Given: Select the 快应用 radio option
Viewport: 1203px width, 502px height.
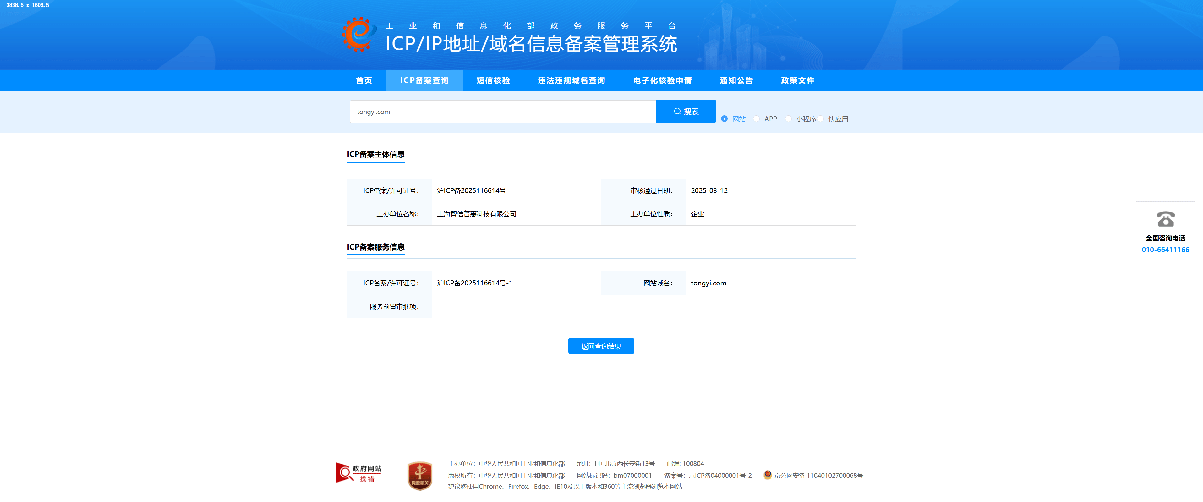Looking at the screenshot, I should 821,119.
